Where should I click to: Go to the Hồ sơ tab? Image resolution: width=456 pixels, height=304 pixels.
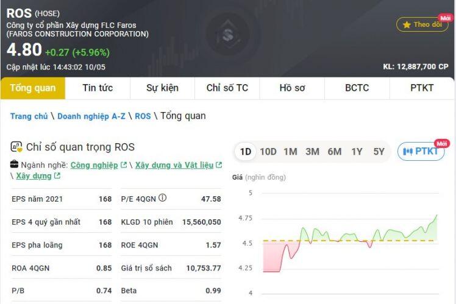pos(292,88)
